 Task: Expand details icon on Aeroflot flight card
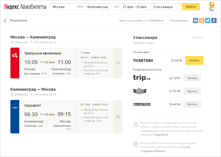pyautogui.click(x=118, y=117)
